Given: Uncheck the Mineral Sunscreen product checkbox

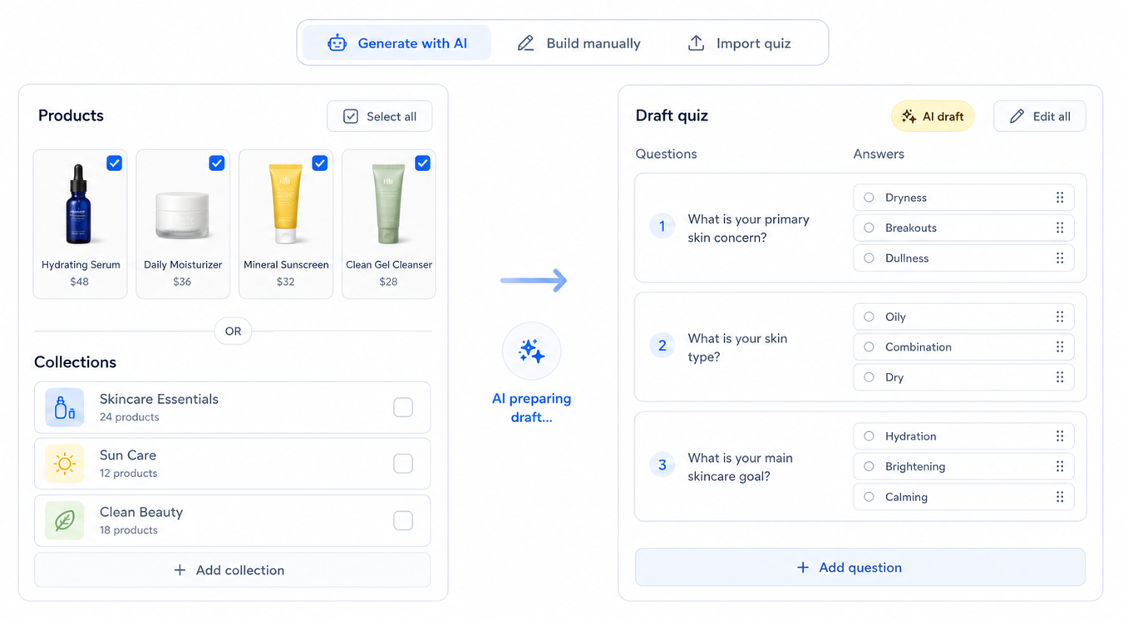Looking at the screenshot, I should [x=320, y=163].
